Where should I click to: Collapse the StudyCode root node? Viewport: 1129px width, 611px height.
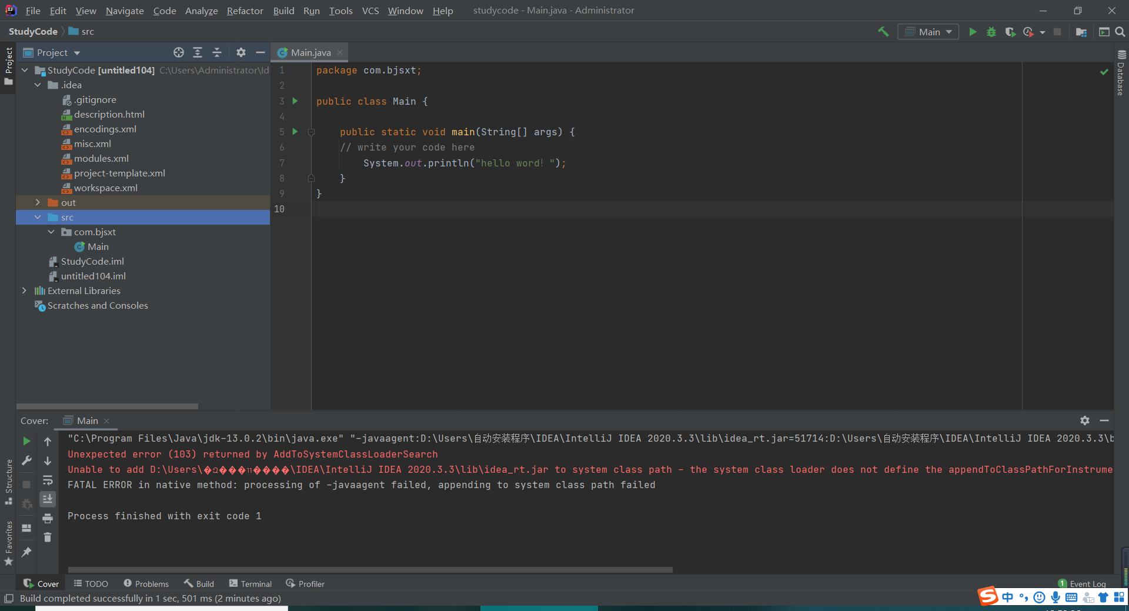(25, 70)
